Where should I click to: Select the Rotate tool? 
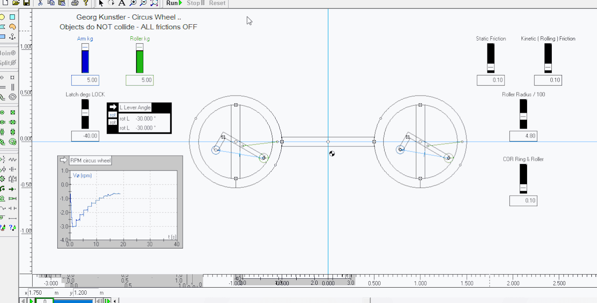click(x=111, y=3)
